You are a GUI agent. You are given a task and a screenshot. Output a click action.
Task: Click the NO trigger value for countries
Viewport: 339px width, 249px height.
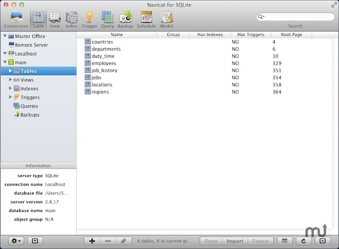tap(235, 42)
